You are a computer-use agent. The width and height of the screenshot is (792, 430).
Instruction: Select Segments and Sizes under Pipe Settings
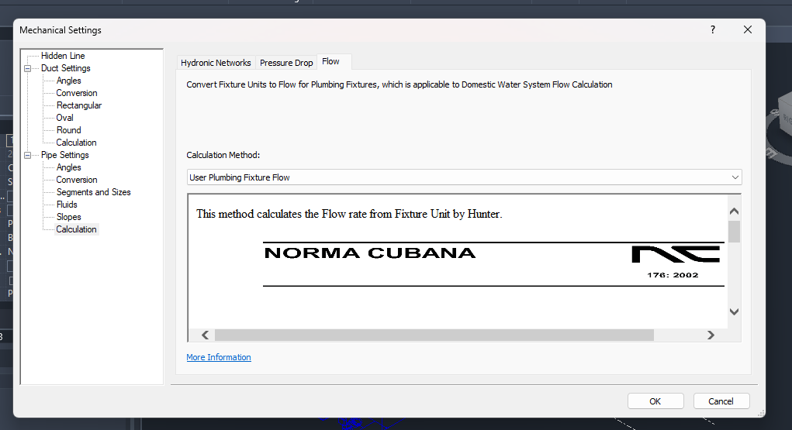pyautogui.click(x=93, y=192)
